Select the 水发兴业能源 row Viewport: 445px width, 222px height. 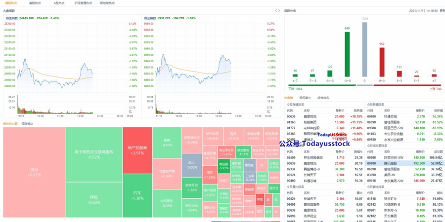[405, 140]
